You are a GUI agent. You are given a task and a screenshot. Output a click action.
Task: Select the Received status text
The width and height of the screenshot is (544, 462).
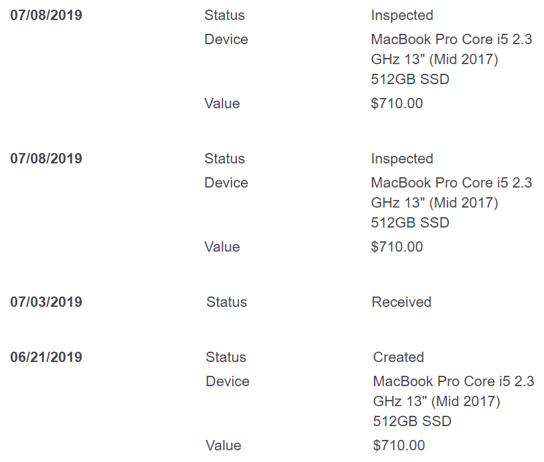tap(401, 302)
